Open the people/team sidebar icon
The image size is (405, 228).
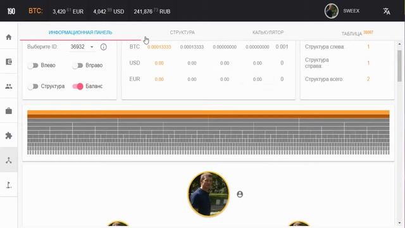9,86
